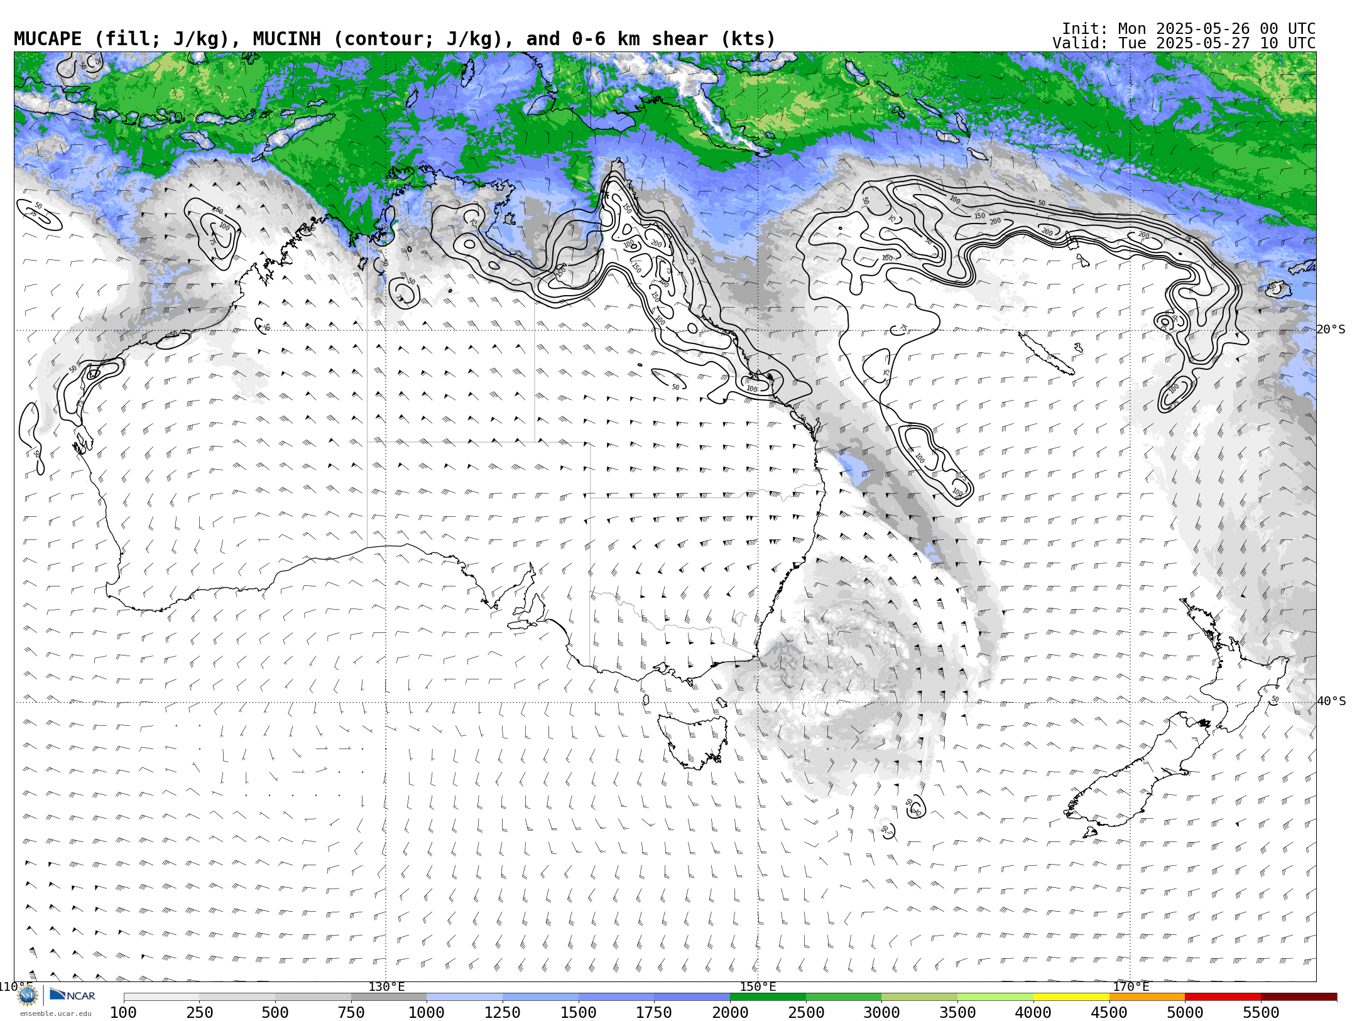Click the 40°S latitude label
This screenshot has width=1357, height=1021.
pyautogui.click(x=1331, y=701)
